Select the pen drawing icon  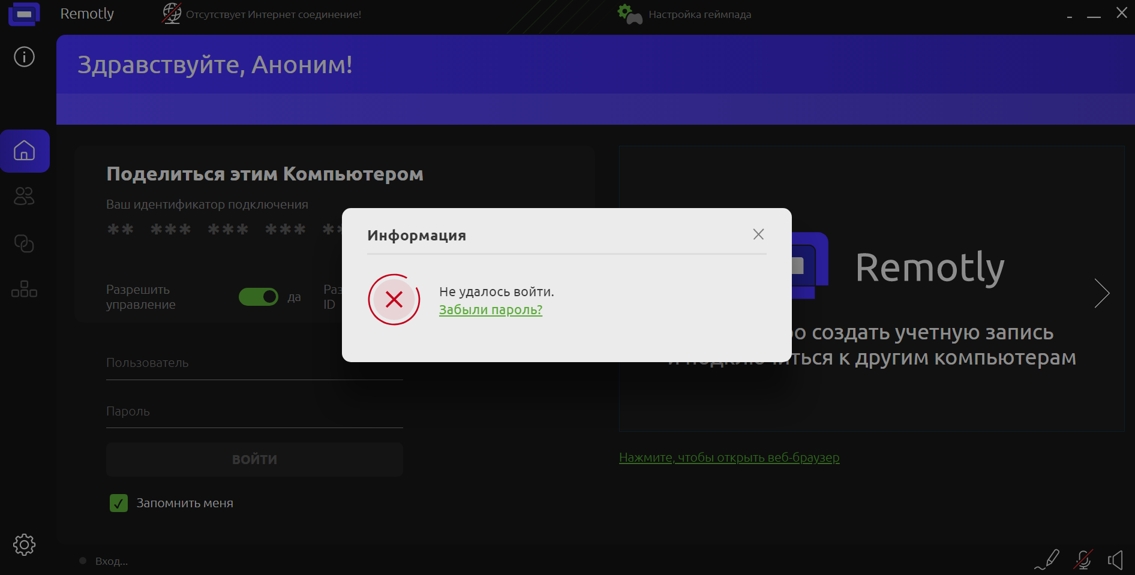(x=1047, y=560)
